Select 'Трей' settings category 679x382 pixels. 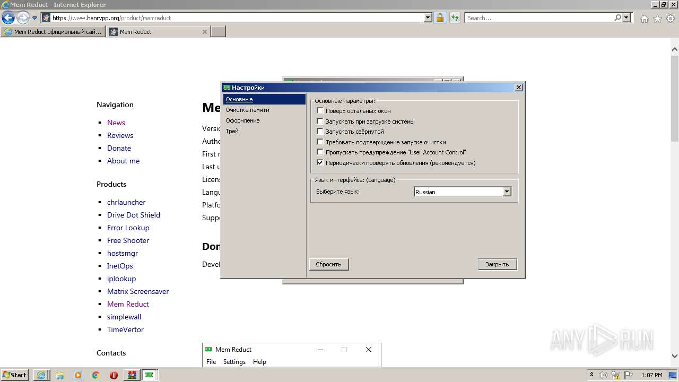264,131
